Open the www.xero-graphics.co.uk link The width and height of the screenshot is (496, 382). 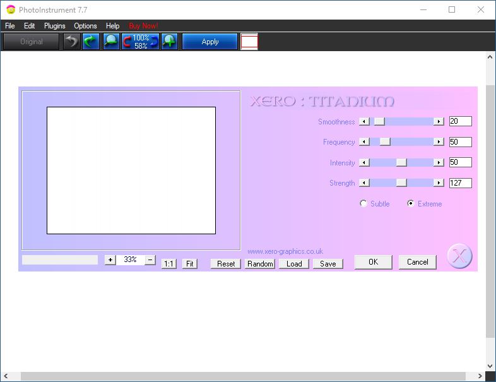(x=285, y=251)
